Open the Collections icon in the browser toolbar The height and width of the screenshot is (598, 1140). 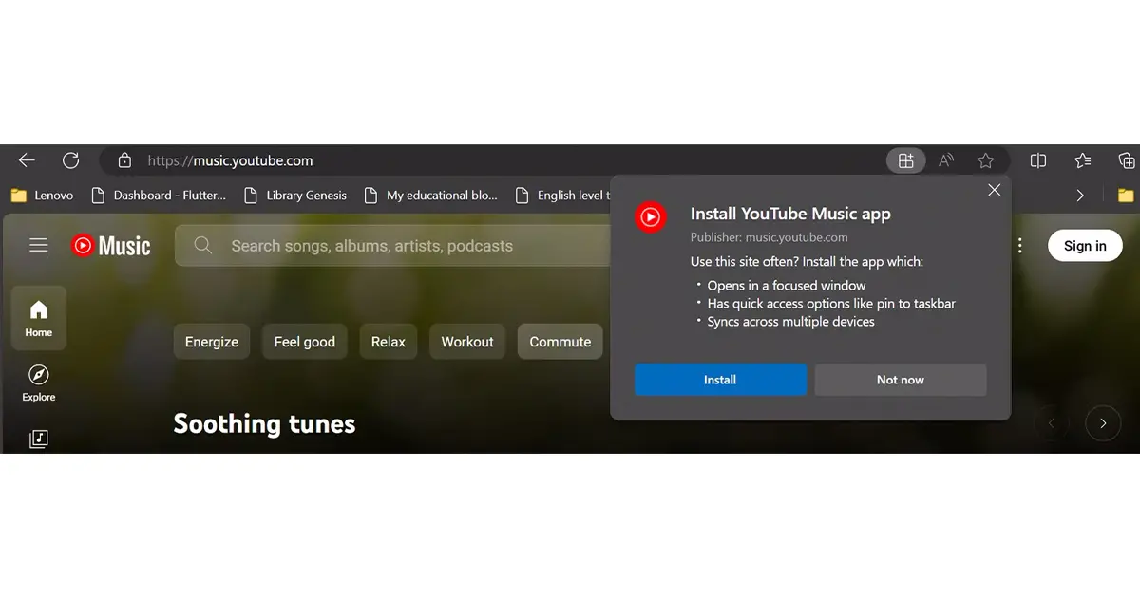click(x=1126, y=160)
